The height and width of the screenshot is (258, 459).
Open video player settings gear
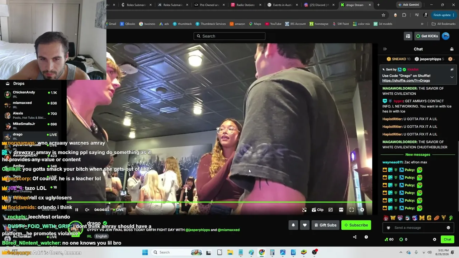coord(362,210)
